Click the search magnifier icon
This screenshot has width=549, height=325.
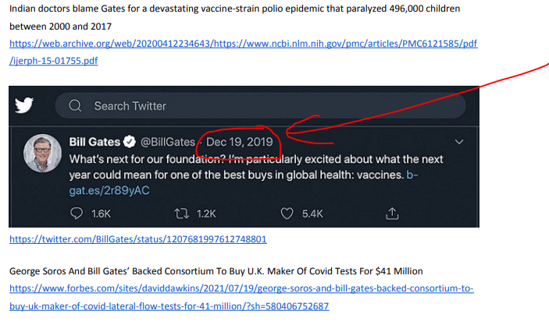tap(75, 105)
